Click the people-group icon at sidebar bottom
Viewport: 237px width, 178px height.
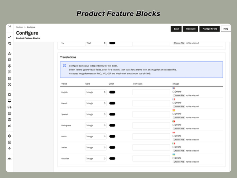coord(9,159)
